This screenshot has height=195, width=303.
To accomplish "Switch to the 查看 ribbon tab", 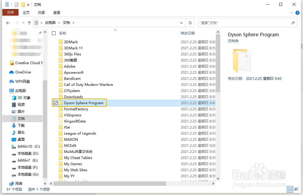I will tap(57, 12).
